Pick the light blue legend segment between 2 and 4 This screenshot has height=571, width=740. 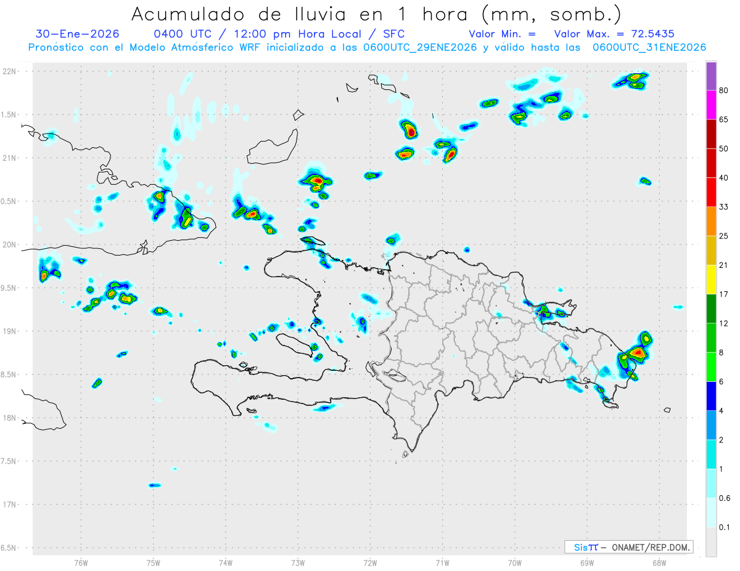pos(711,425)
